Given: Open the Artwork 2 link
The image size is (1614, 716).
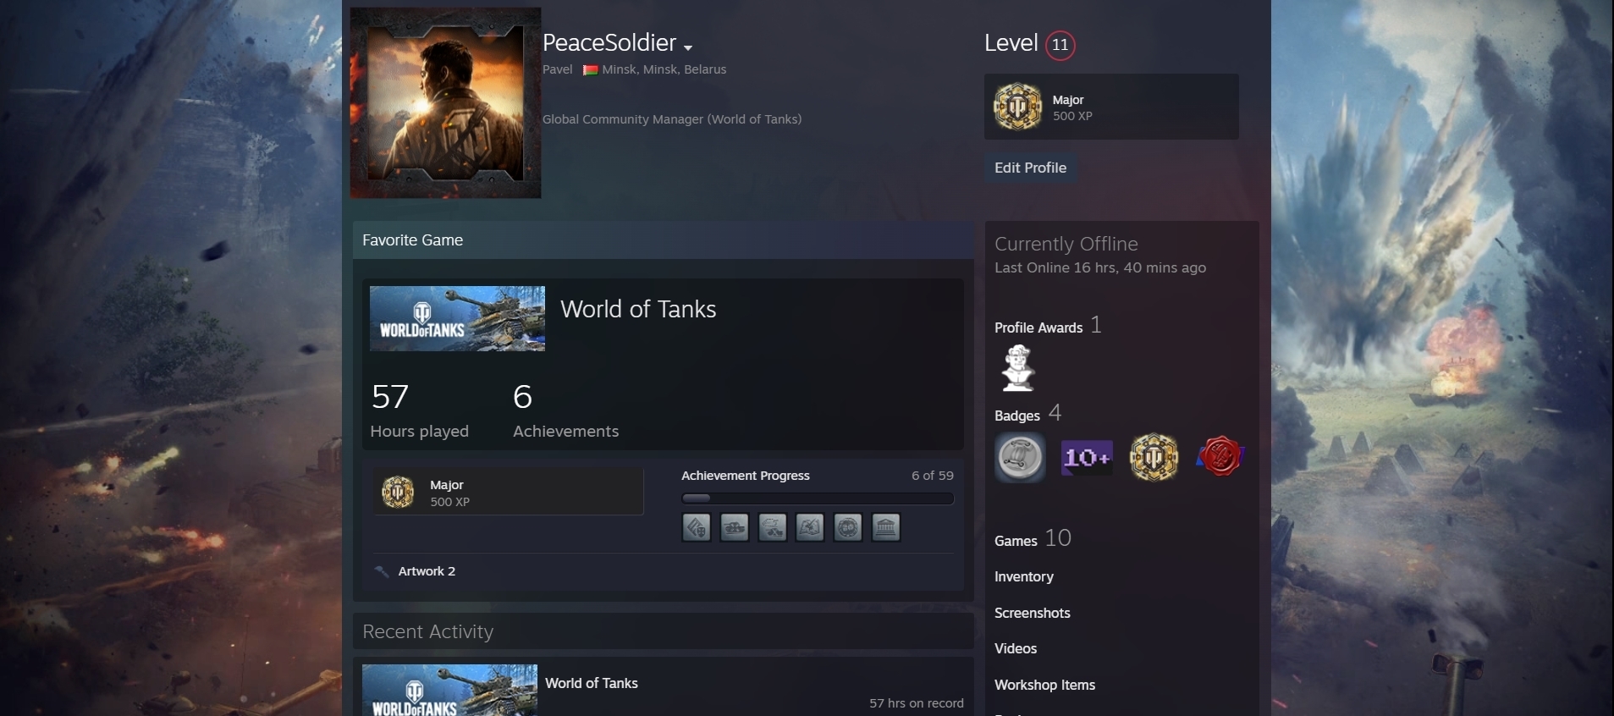Looking at the screenshot, I should pyautogui.click(x=427, y=571).
